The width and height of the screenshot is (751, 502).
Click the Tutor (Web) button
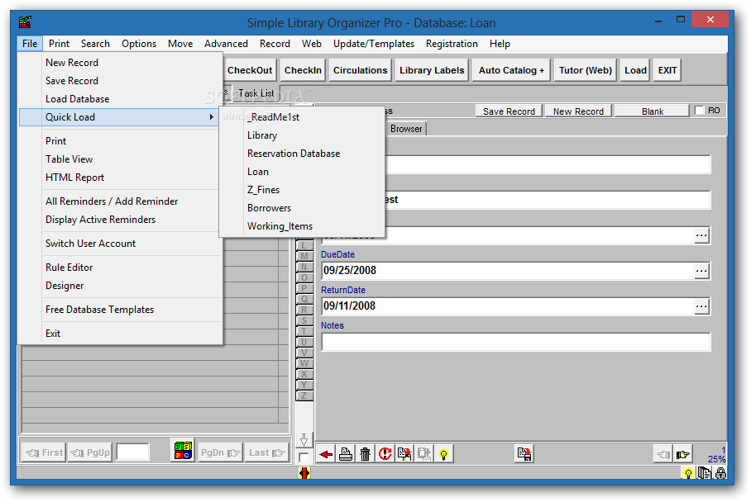pyautogui.click(x=586, y=70)
